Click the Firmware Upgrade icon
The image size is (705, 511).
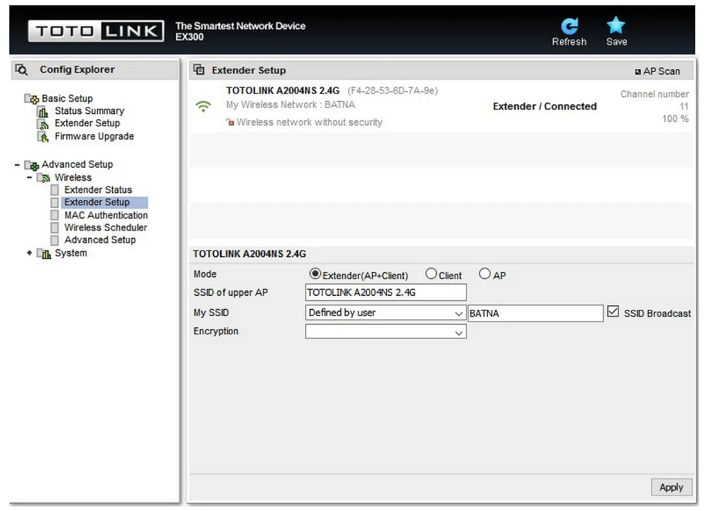coord(42,137)
